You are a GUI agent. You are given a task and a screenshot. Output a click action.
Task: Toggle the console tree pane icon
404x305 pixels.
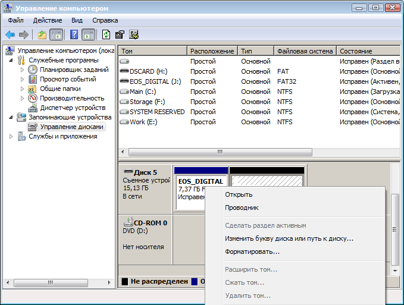click(x=57, y=35)
